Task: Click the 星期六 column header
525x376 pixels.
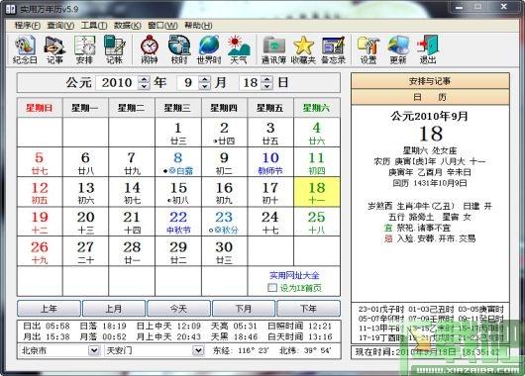Action: tap(317, 108)
